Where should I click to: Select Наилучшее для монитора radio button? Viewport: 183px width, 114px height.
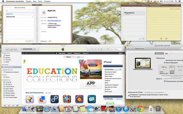(x=164, y=60)
